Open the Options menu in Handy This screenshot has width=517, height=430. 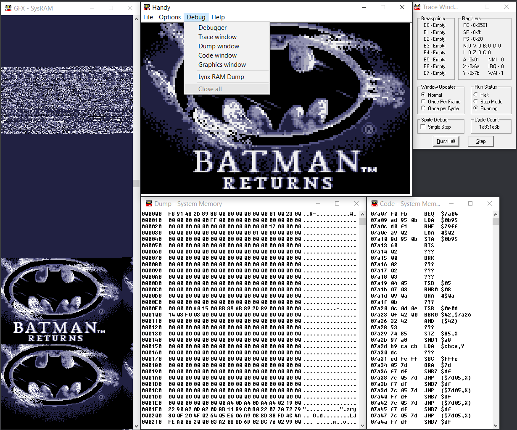170,17
